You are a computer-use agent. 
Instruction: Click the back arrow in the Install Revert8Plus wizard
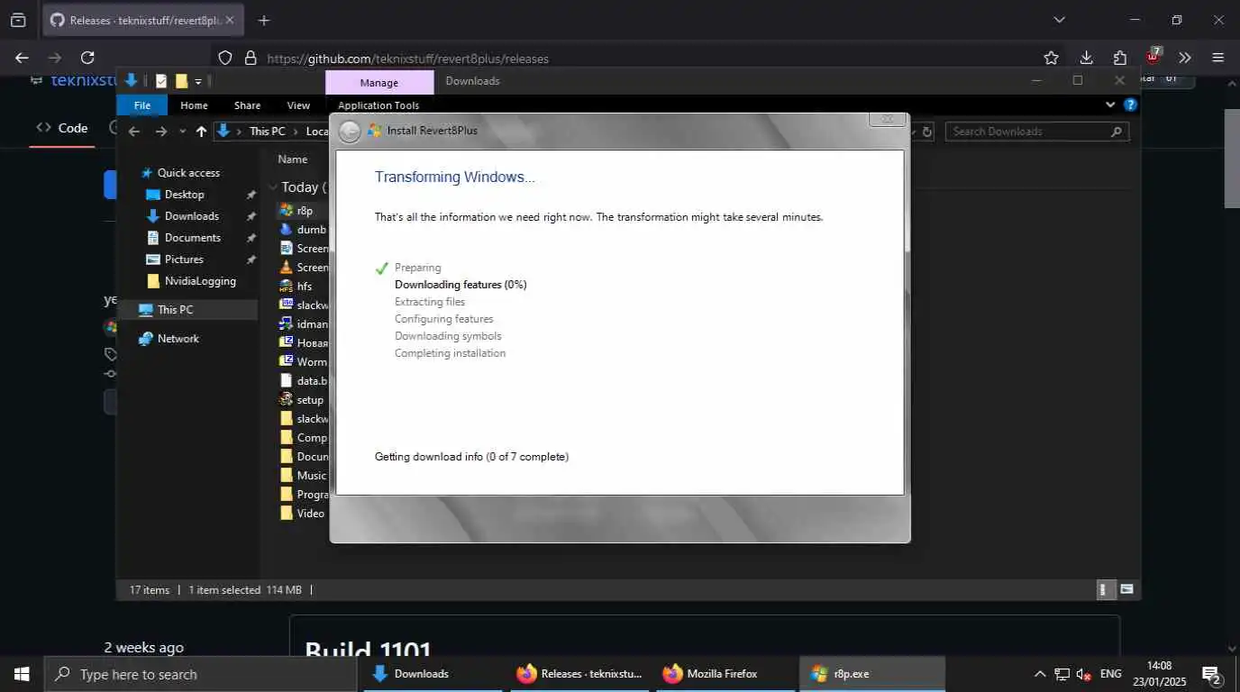[350, 132]
